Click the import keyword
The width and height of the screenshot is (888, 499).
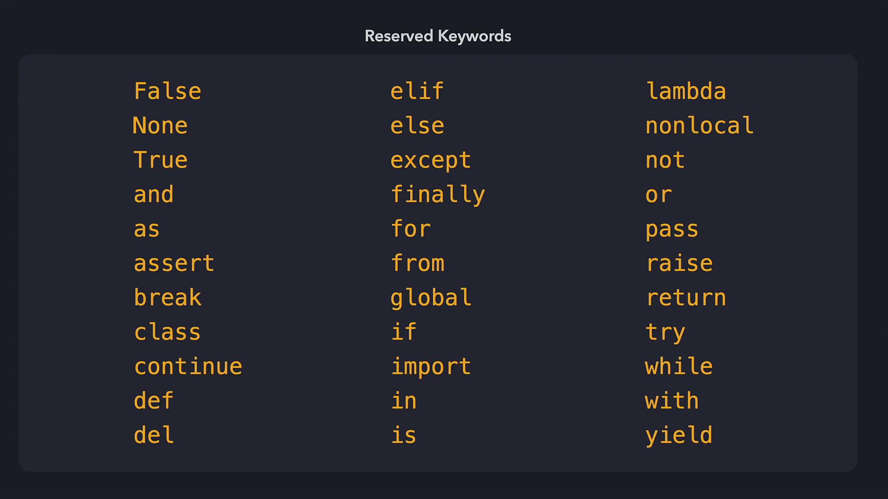tap(431, 367)
